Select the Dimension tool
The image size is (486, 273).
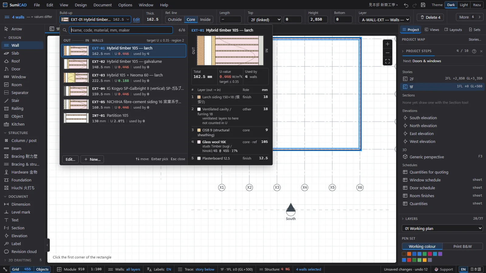click(22, 204)
